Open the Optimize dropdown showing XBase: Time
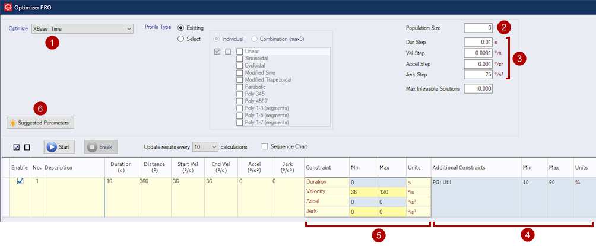This screenshot has width=596, height=246. pos(82,28)
